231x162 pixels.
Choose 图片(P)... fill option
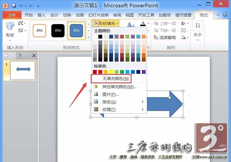click(119, 94)
